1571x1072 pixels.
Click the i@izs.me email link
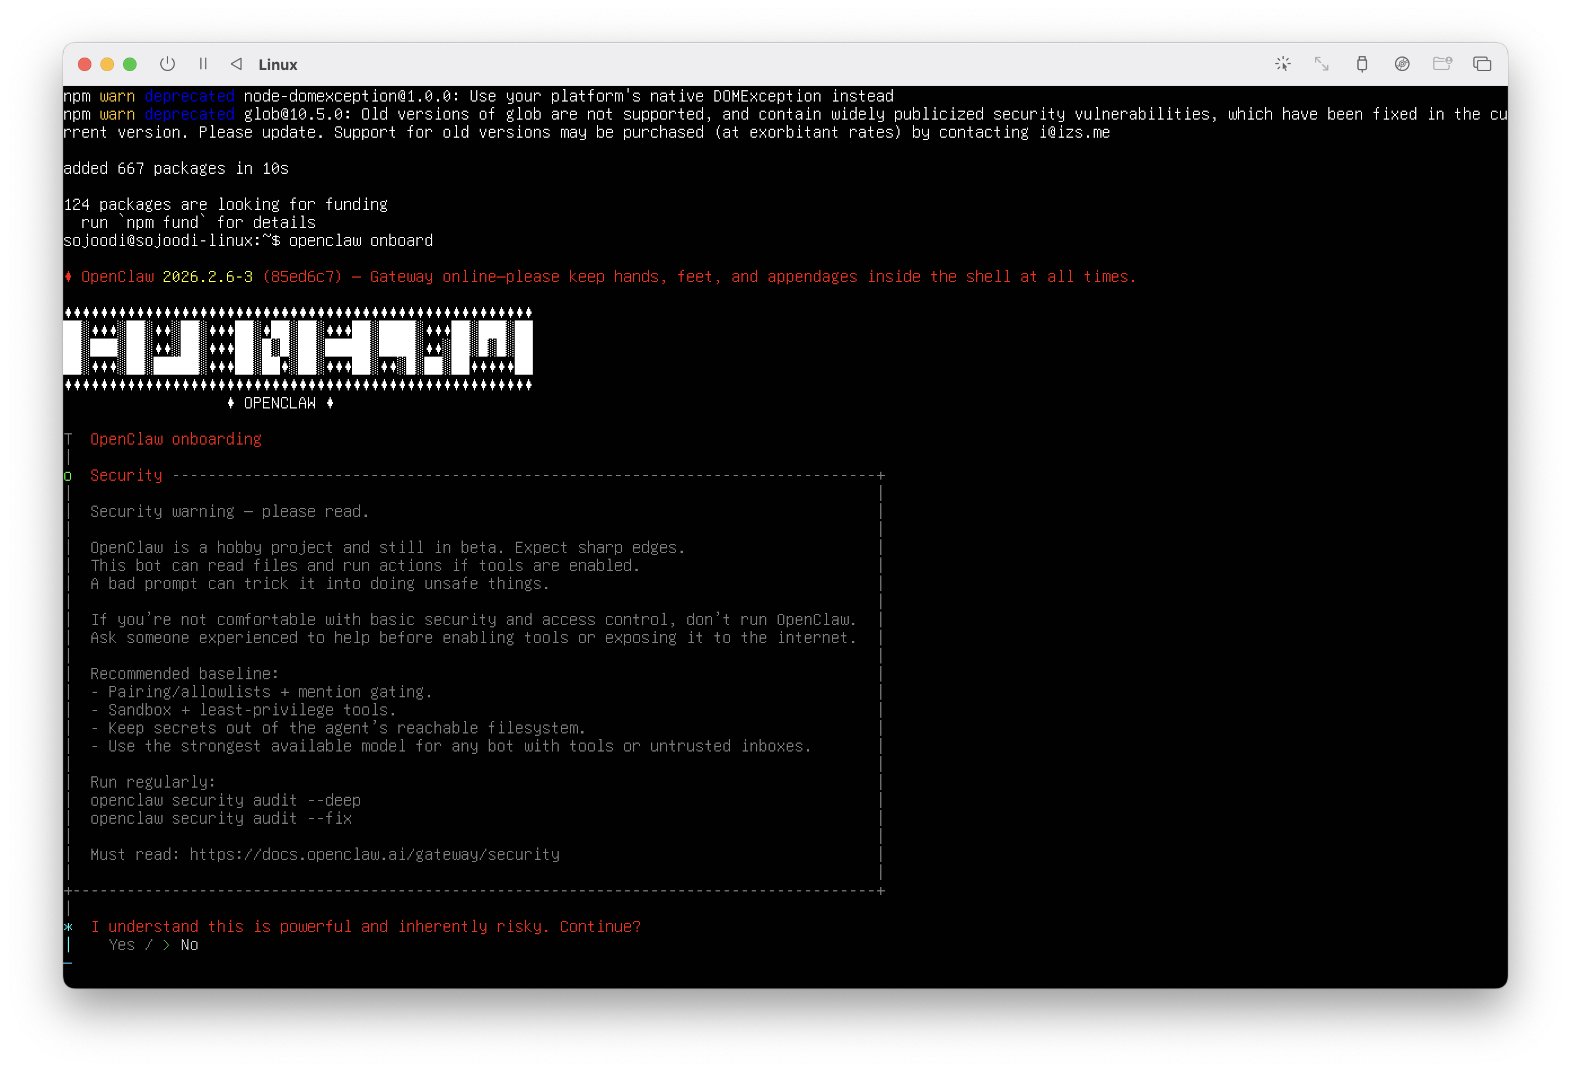tap(1075, 133)
